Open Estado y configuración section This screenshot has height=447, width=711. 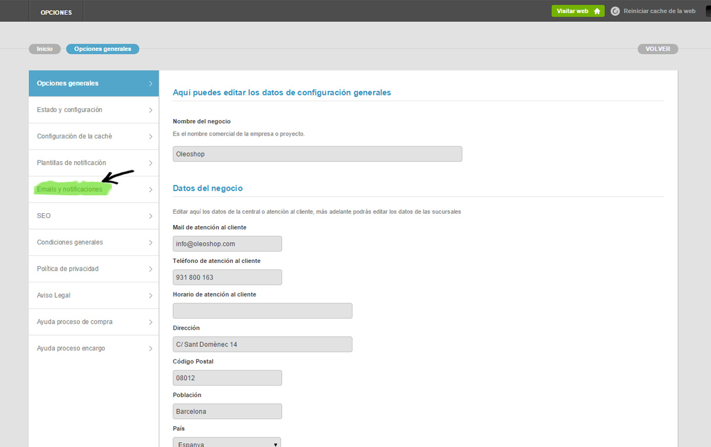pos(94,110)
